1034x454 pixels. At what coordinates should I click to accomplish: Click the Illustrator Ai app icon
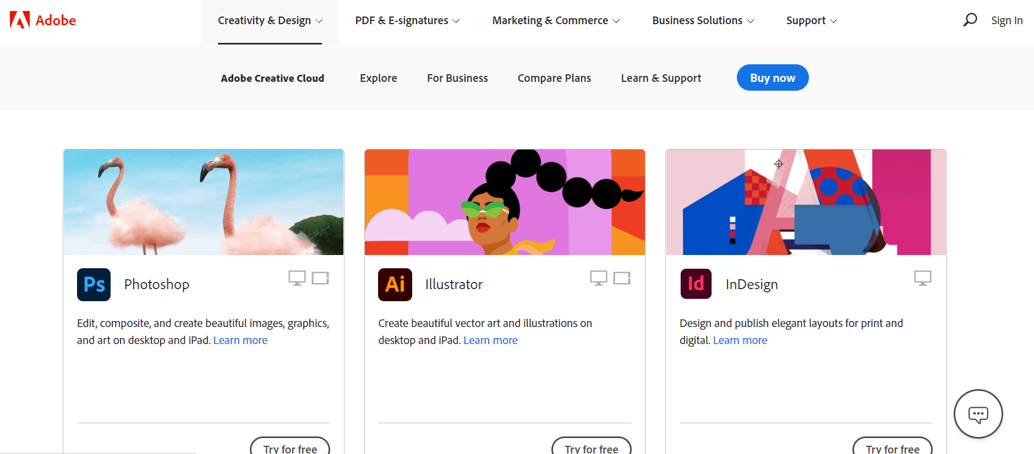pos(395,284)
